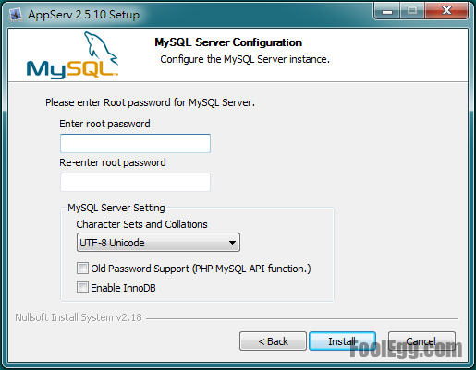Click the MySQL Server Setting group label
The width and height of the screenshot is (476, 370).
116,208
